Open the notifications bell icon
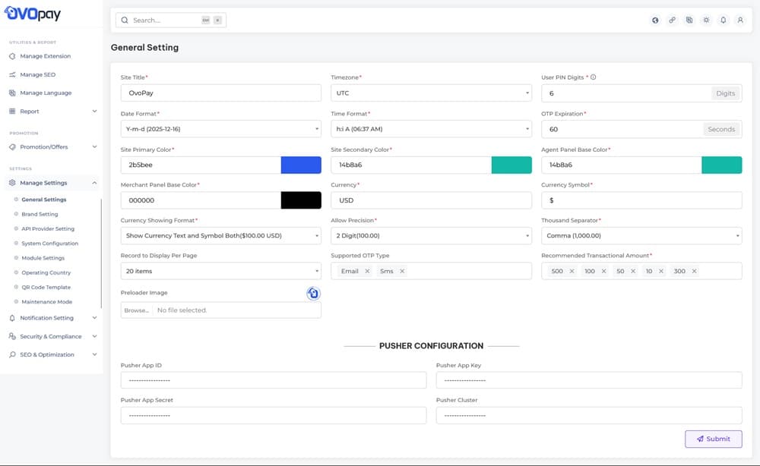Image resolution: width=760 pixels, height=466 pixels. tap(724, 20)
